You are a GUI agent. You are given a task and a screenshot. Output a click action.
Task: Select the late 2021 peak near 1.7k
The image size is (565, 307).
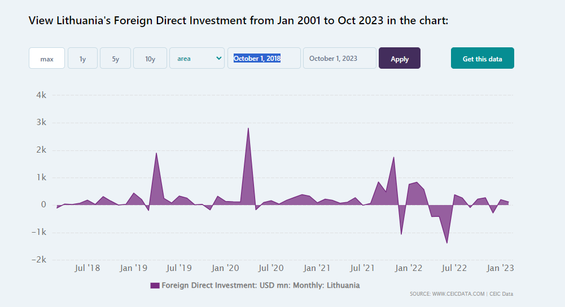coord(393,157)
